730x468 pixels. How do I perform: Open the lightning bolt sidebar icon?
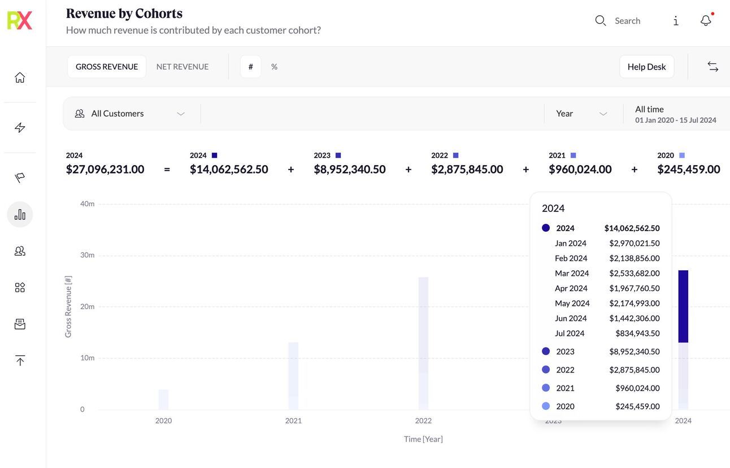pyautogui.click(x=20, y=128)
